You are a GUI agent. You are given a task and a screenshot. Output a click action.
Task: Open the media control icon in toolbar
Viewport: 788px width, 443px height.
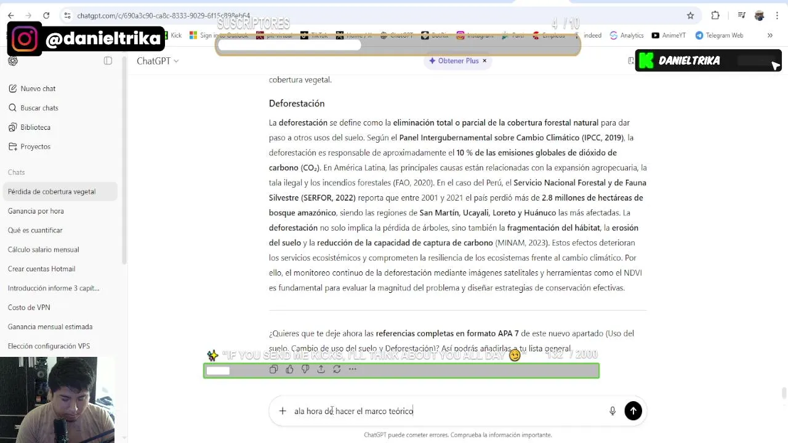(x=742, y=15)
